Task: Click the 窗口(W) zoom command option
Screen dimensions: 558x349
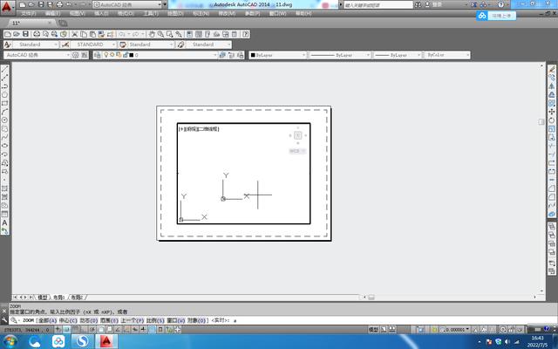Action: [174, 320]
